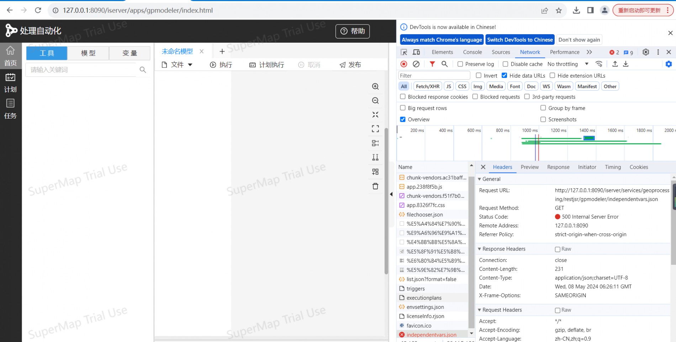Viewport: 676px width, 342px height.
Task: Open the 首页 home sidebar icon
Action: coord(10,56)
